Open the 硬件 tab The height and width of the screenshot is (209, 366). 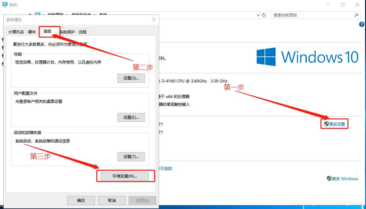32,32
